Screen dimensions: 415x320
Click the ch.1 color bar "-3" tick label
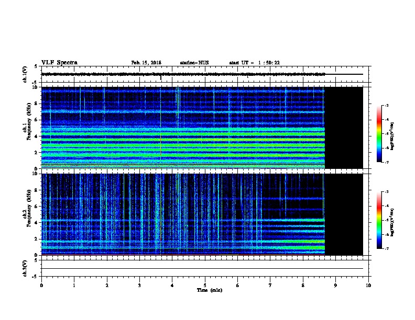(x=386, y=105)
